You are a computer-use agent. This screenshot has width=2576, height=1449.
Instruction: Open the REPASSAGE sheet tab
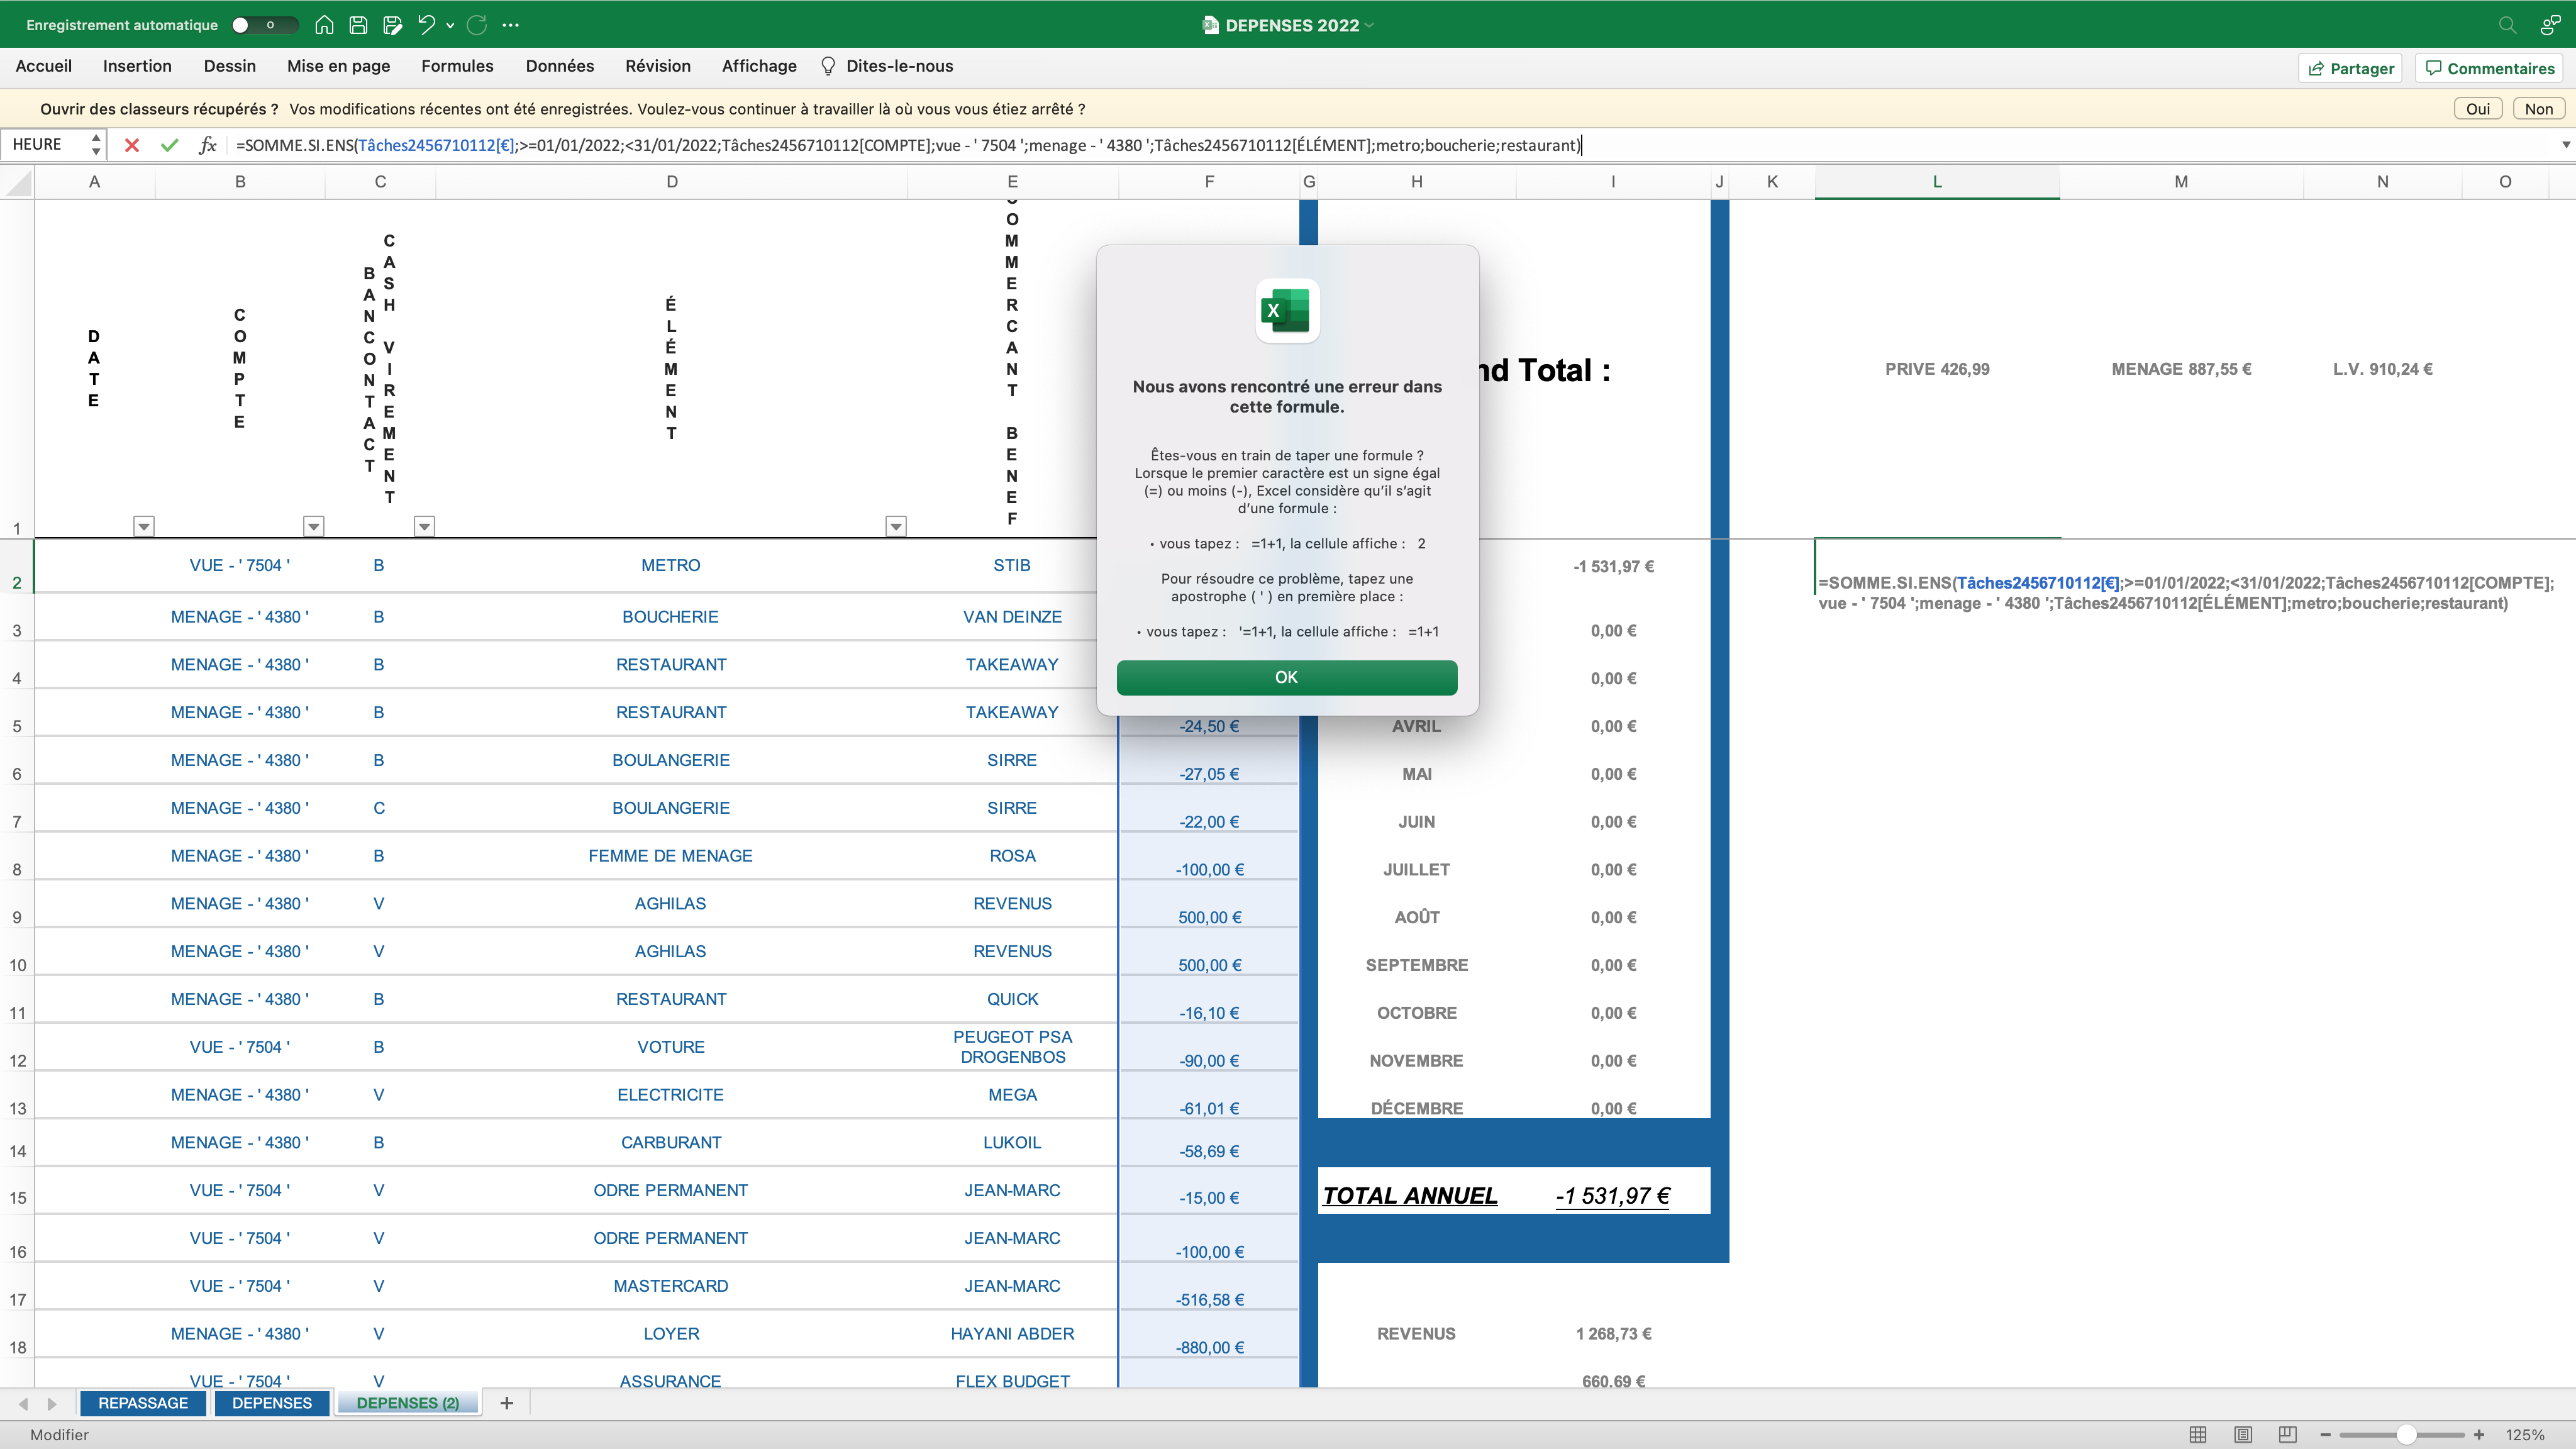(143, 1403)
